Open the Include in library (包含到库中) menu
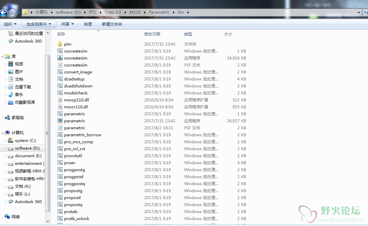The width and height of the screenshot is (368, 226). tap(39, 24)
